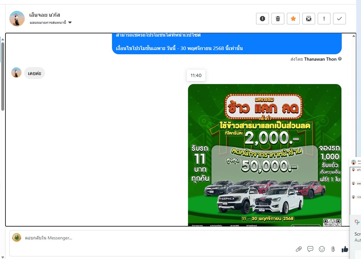Screen dimensions: 361x259
Task: Click sender name Thanawan Thon
Action: click(320, 59)
